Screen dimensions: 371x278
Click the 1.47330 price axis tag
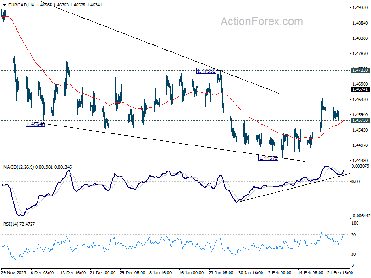360,70
